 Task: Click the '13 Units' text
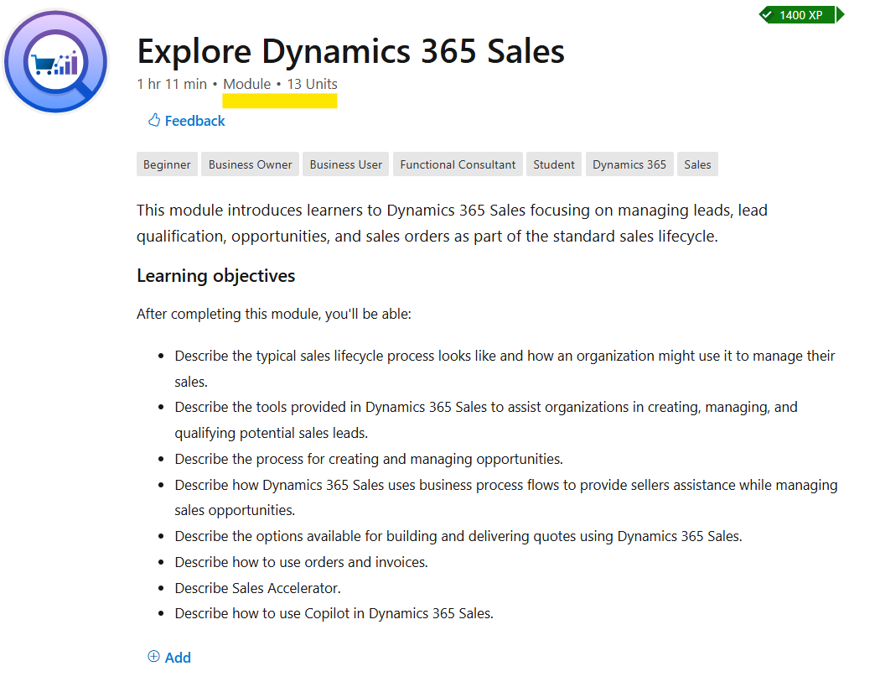[312, 84]
